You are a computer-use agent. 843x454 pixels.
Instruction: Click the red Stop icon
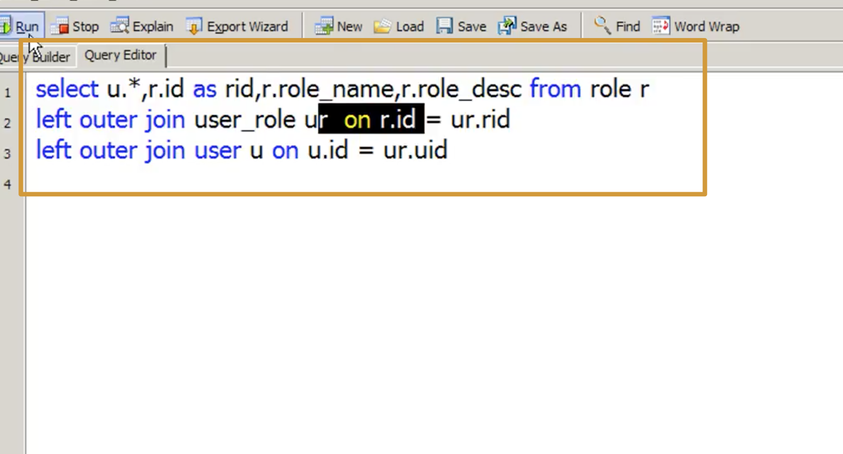click(x=59, y=26)
